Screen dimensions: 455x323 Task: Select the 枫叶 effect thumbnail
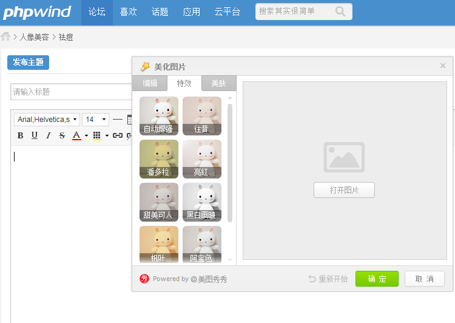[159, 245]
